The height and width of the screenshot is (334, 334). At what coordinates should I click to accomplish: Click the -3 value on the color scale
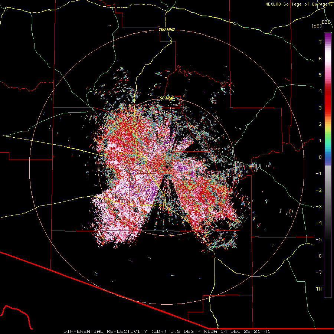[x=319, y=207]
